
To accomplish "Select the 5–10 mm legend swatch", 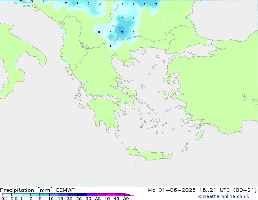I will [44, 195].
